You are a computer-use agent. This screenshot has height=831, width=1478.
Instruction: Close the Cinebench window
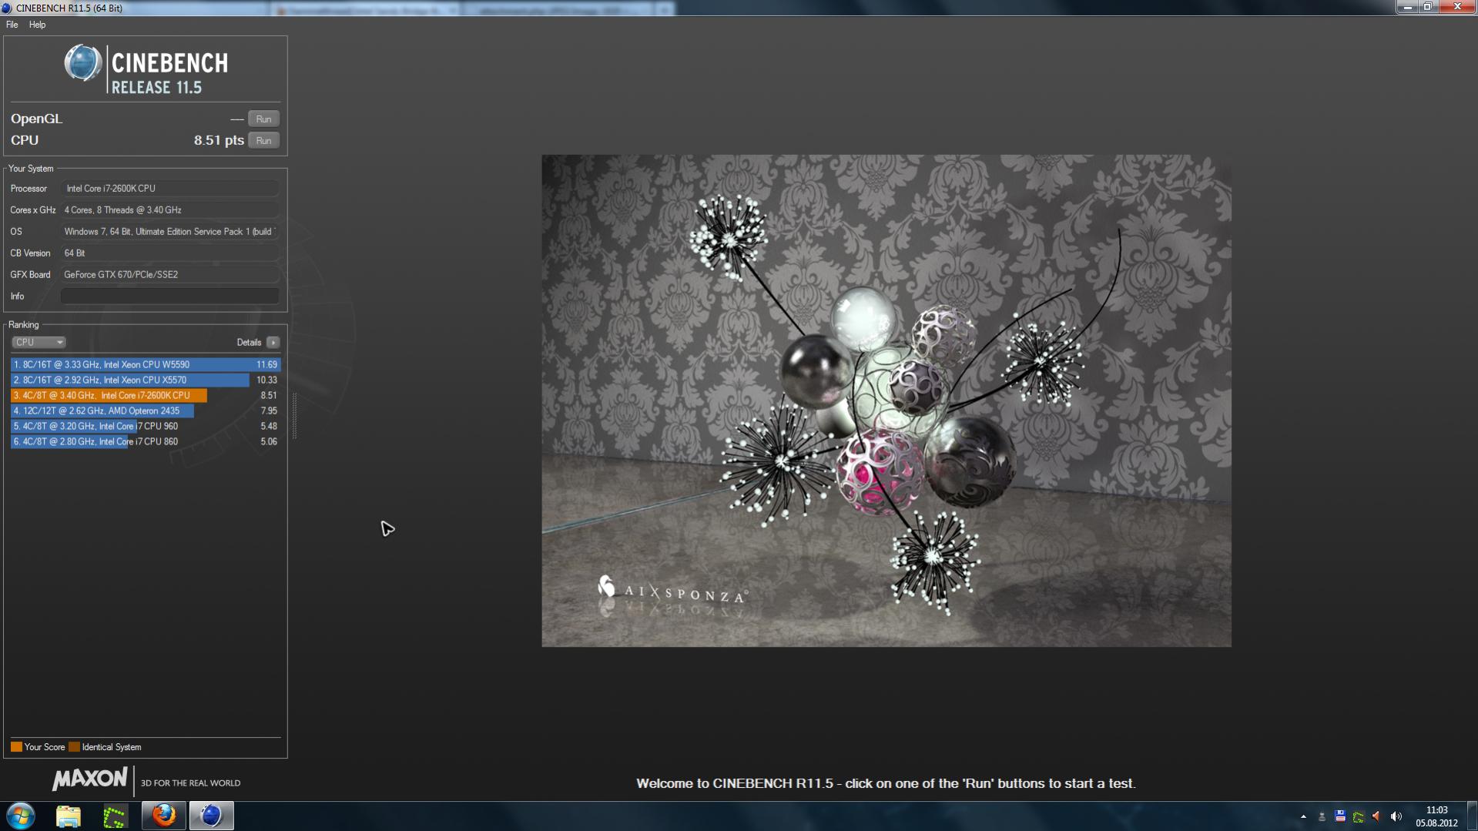point(1456,7)
